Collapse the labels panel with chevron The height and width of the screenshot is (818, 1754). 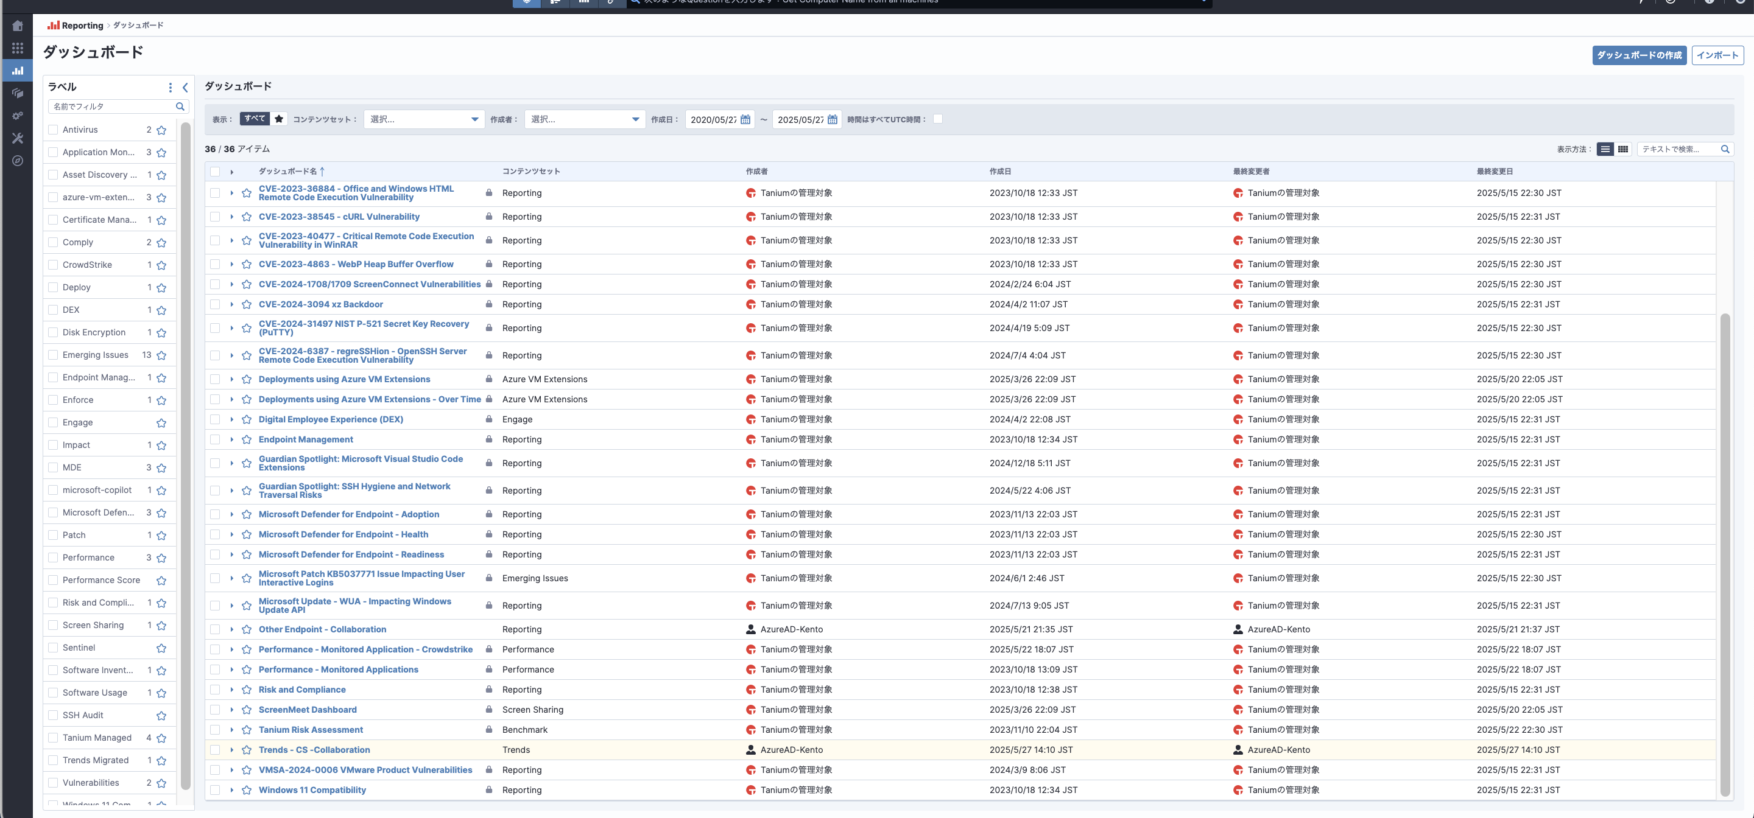pos(185,87)
